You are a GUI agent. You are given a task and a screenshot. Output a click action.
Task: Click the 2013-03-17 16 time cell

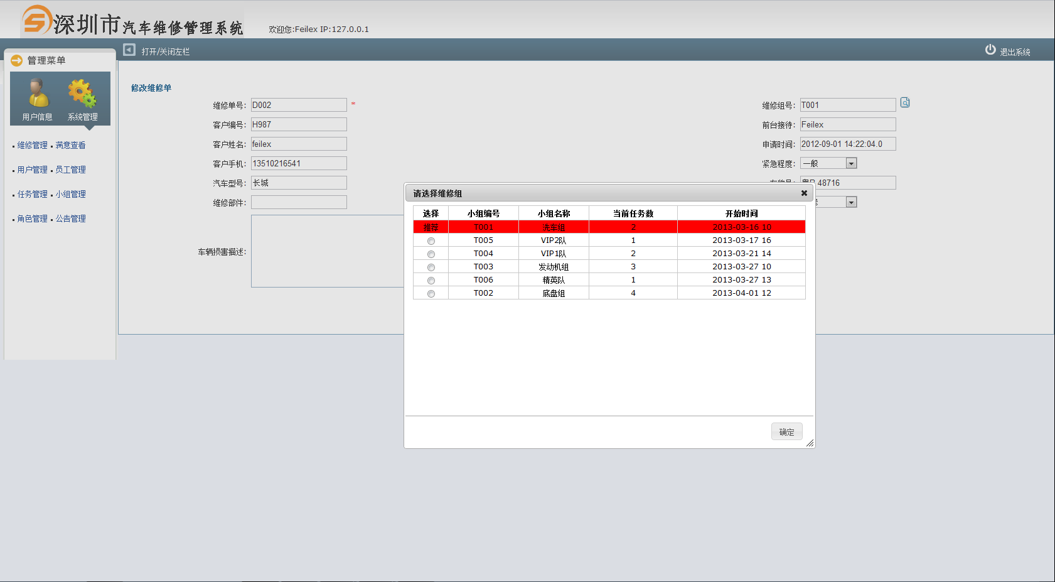click(x=741, y=240)
